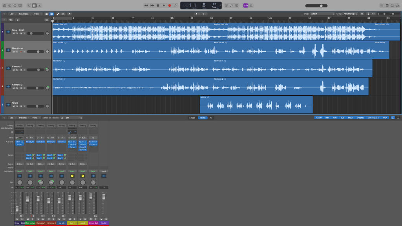Click the Stop button in transport

coord(158,5)
